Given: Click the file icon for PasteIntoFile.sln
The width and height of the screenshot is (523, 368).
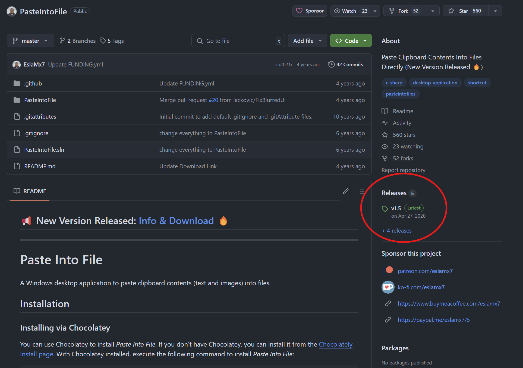Looking at the screenshot, I should tap(17, 150).
